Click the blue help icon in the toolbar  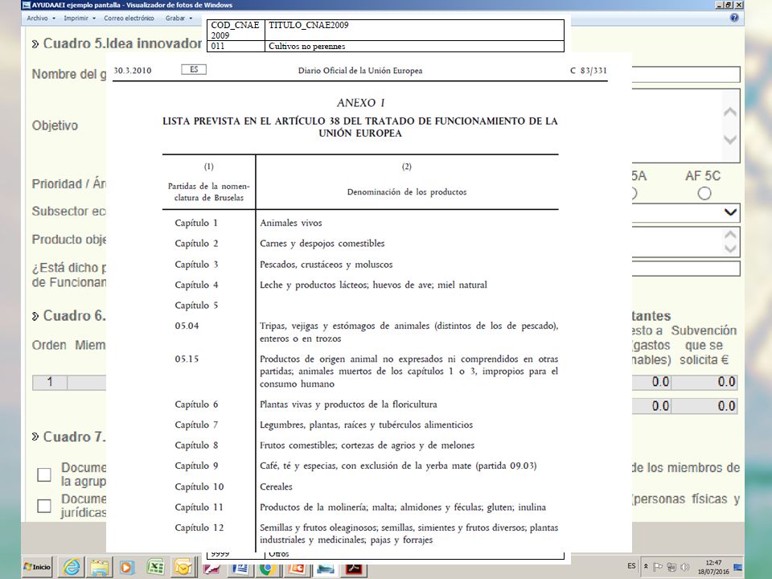pos(734,18)
